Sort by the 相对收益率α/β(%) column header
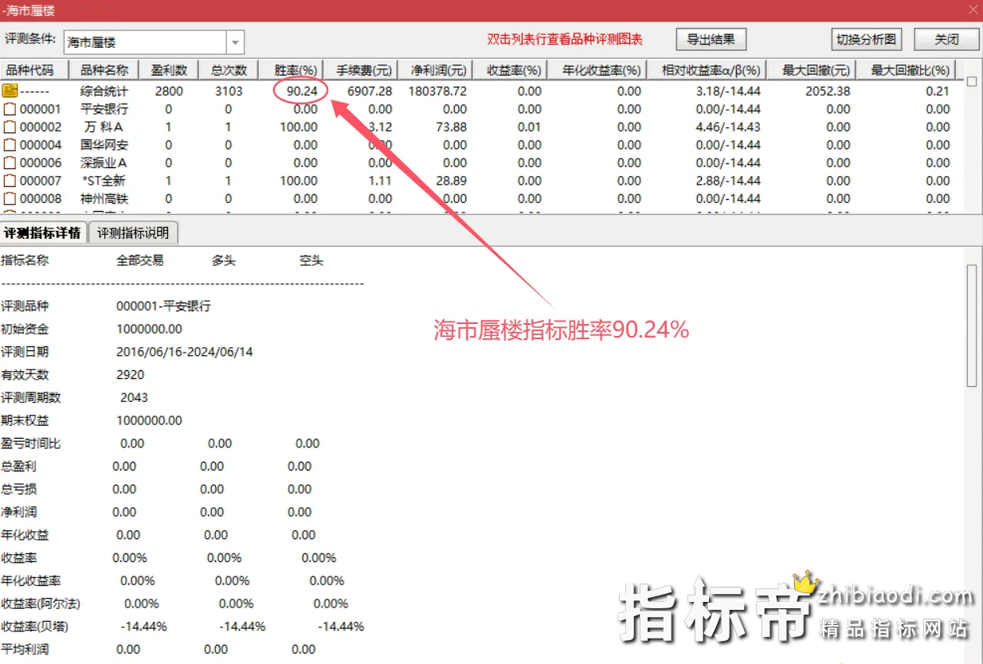983x664 pixels. [x=708, y=70]
